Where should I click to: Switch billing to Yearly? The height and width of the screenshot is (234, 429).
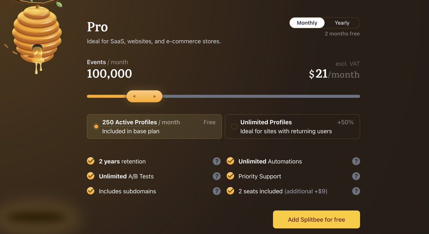coord(342,23)
